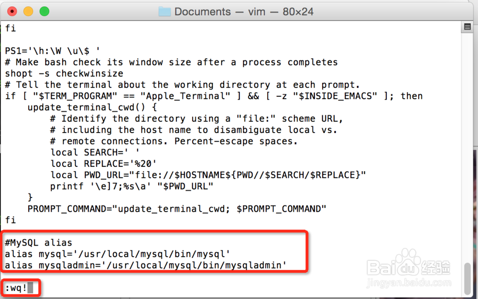Click the Documents folder icon in title bar

pyautogui.click(x=164, y=12)
